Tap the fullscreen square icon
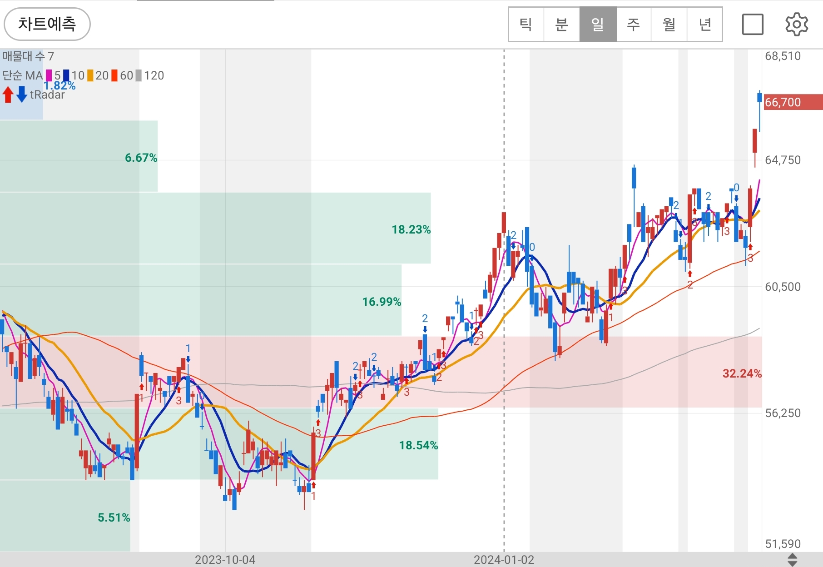823x567 pixels. pos(753,24)
